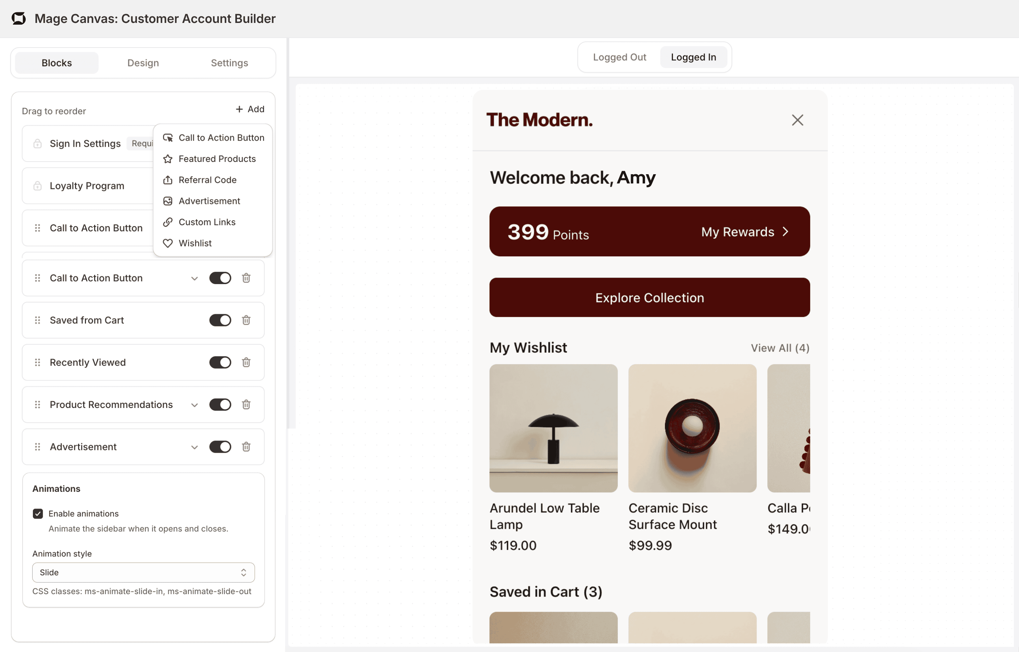Viewport: 1019px width, 652px height.
Task: Click the drag handle beside Saved from Cart
Action: pyautogui.click(x=38, y=320)
